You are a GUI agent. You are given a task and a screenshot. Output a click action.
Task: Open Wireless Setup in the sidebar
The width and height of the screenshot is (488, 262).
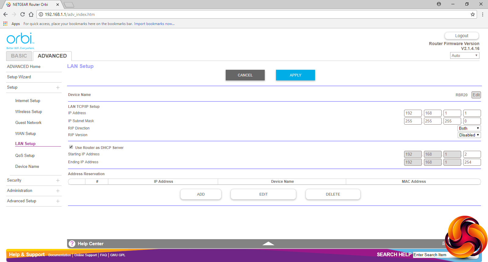click(x=29, y=112)
